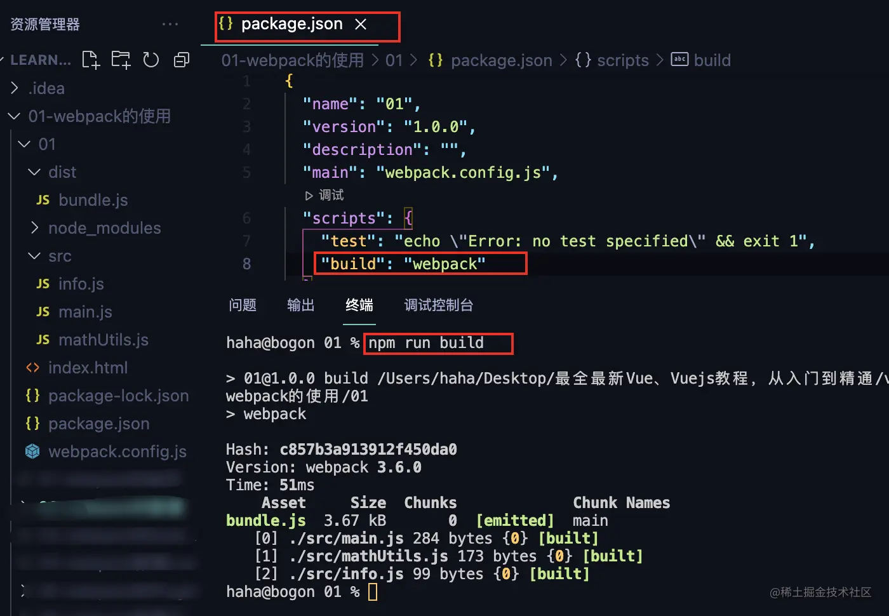Screen dimensions: 889x616
Task: Click the JS icon beside mathUtils.js
Action: (43, 340)
